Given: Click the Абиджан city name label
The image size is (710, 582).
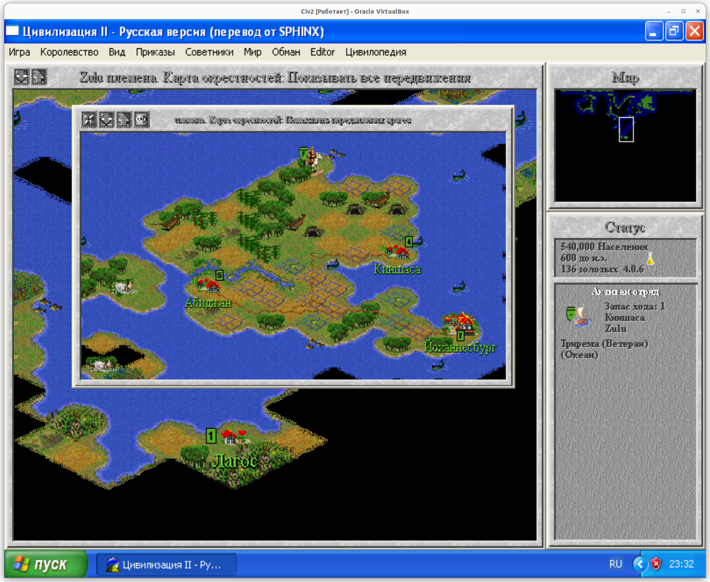Looking at the screenshot, I should coord(209,303).
